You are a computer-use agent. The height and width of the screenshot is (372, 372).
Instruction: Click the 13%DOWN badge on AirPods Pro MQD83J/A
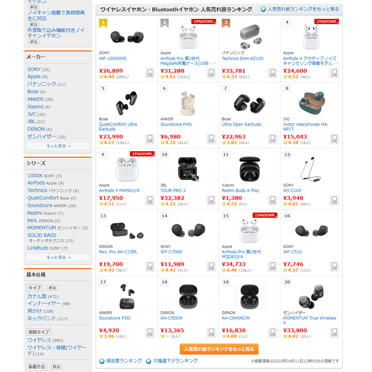click(x=265, y=215)
